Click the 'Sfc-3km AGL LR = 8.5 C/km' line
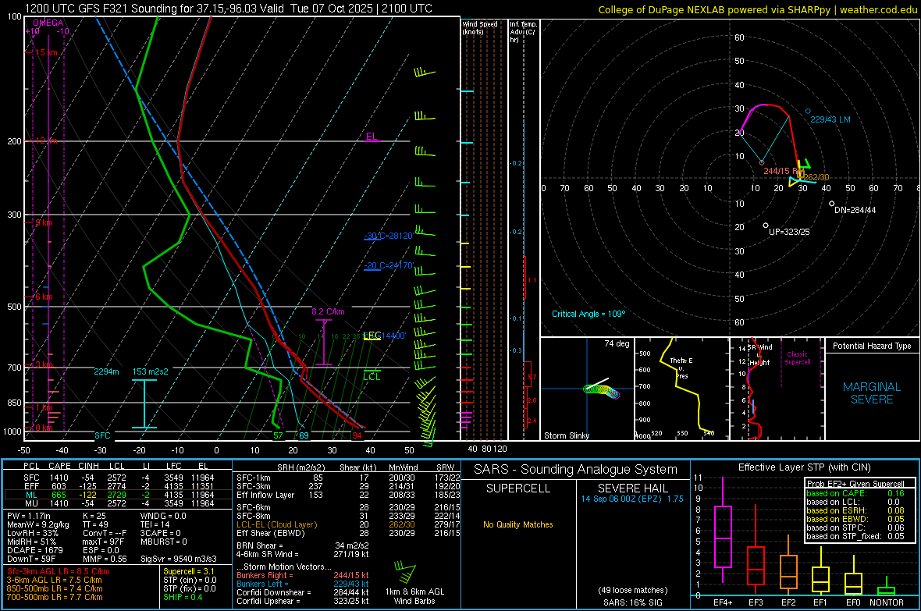The width and height of the screenshot is (921, 611). coord(59,571)
